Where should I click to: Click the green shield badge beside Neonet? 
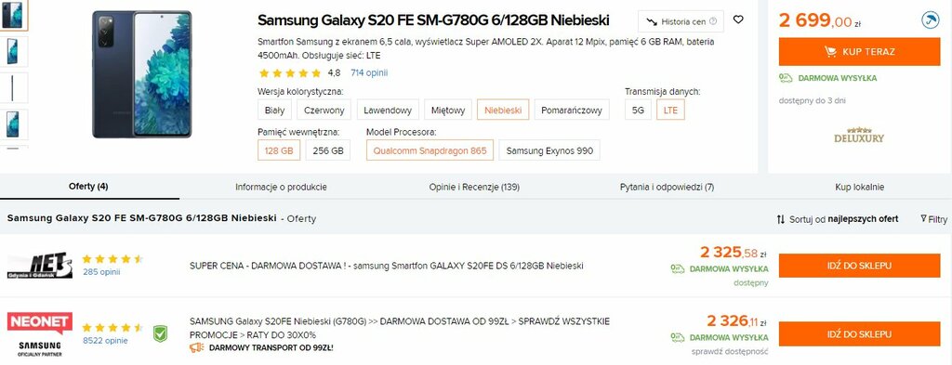click(x=160, y=334)
